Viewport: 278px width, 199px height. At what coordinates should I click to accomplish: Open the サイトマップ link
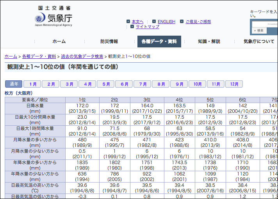[147, 27]
